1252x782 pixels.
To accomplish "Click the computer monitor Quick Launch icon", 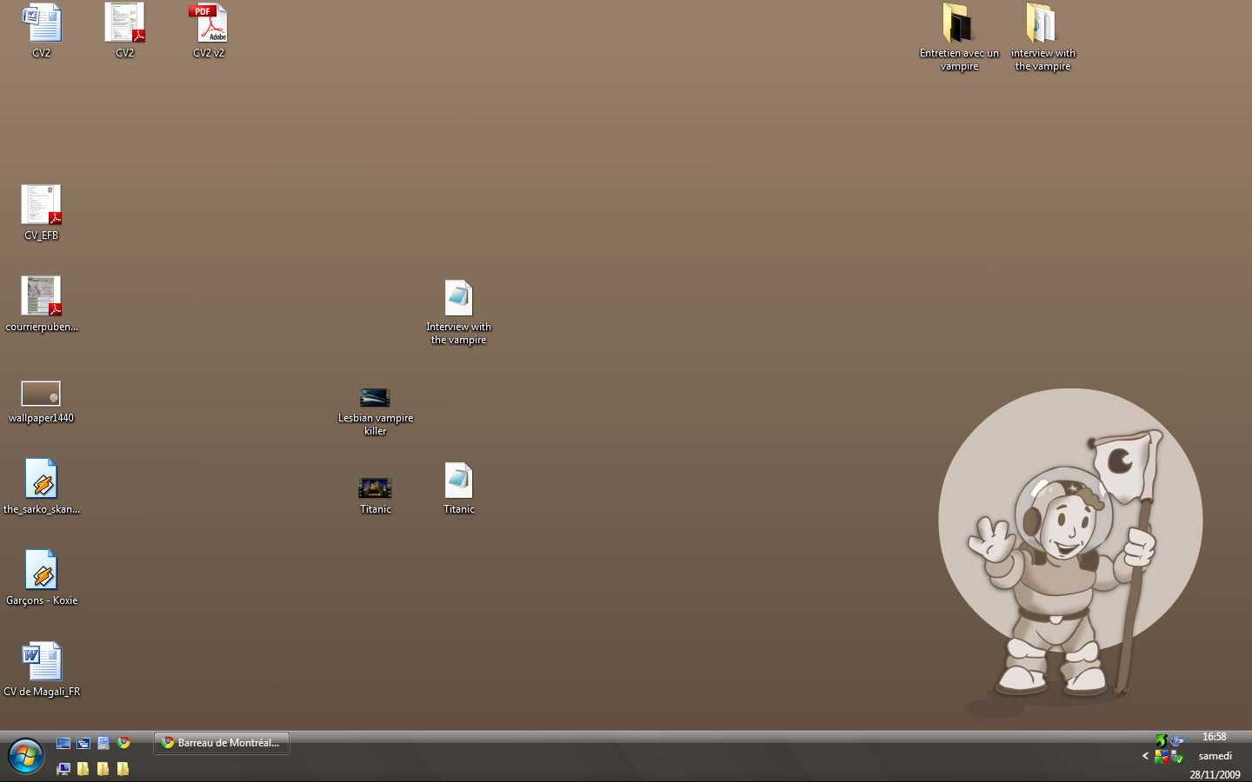I will (x=63, y=769).
